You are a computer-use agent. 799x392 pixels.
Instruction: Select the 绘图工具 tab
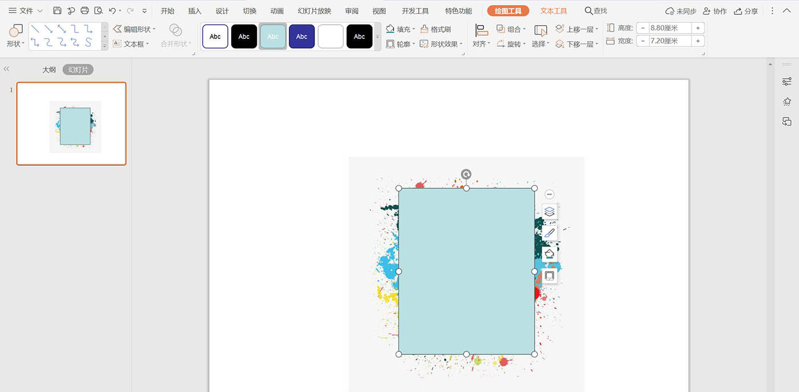508,11
